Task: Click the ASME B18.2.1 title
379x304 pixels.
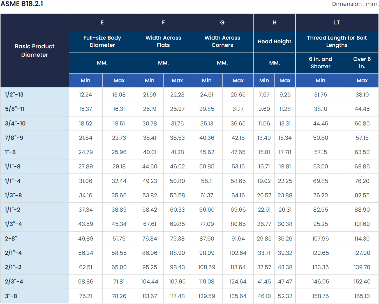Action: click(22, 4)
